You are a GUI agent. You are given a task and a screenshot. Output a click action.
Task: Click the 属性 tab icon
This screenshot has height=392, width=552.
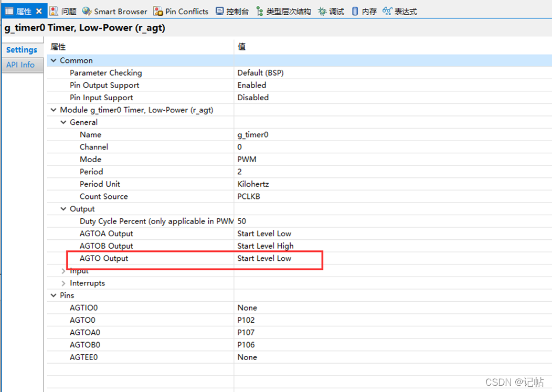(x=9, y=11)
